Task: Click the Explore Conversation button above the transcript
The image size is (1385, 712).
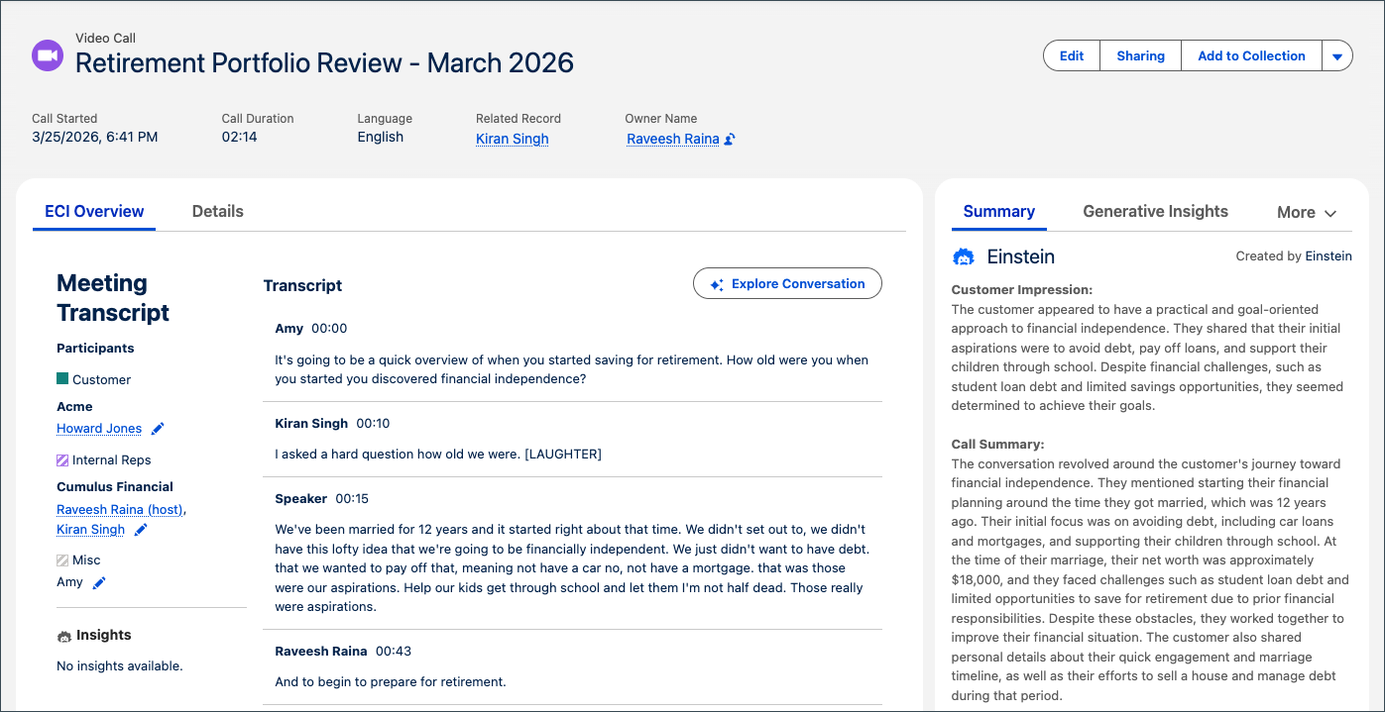Action: (x=787, y=282)
